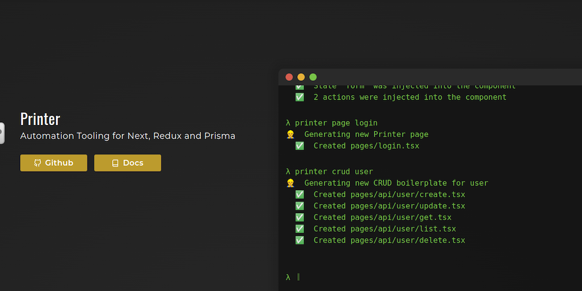
Task: Click worker emoji beside Generating new Printer page
Action: tap(290, 135)
